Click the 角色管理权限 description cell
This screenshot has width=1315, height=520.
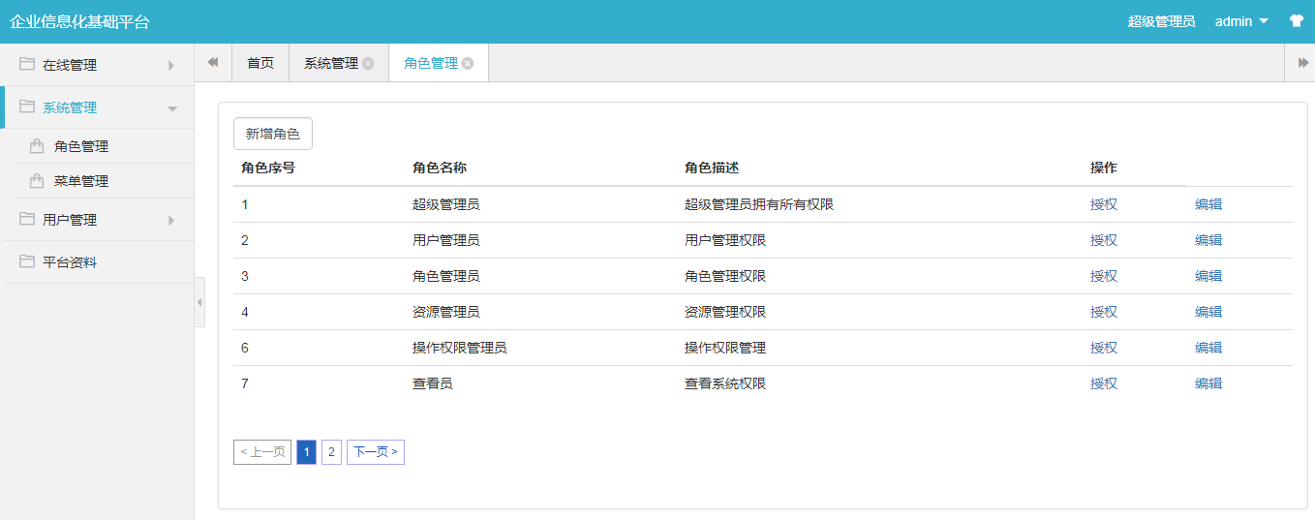[x=725, y=276]
